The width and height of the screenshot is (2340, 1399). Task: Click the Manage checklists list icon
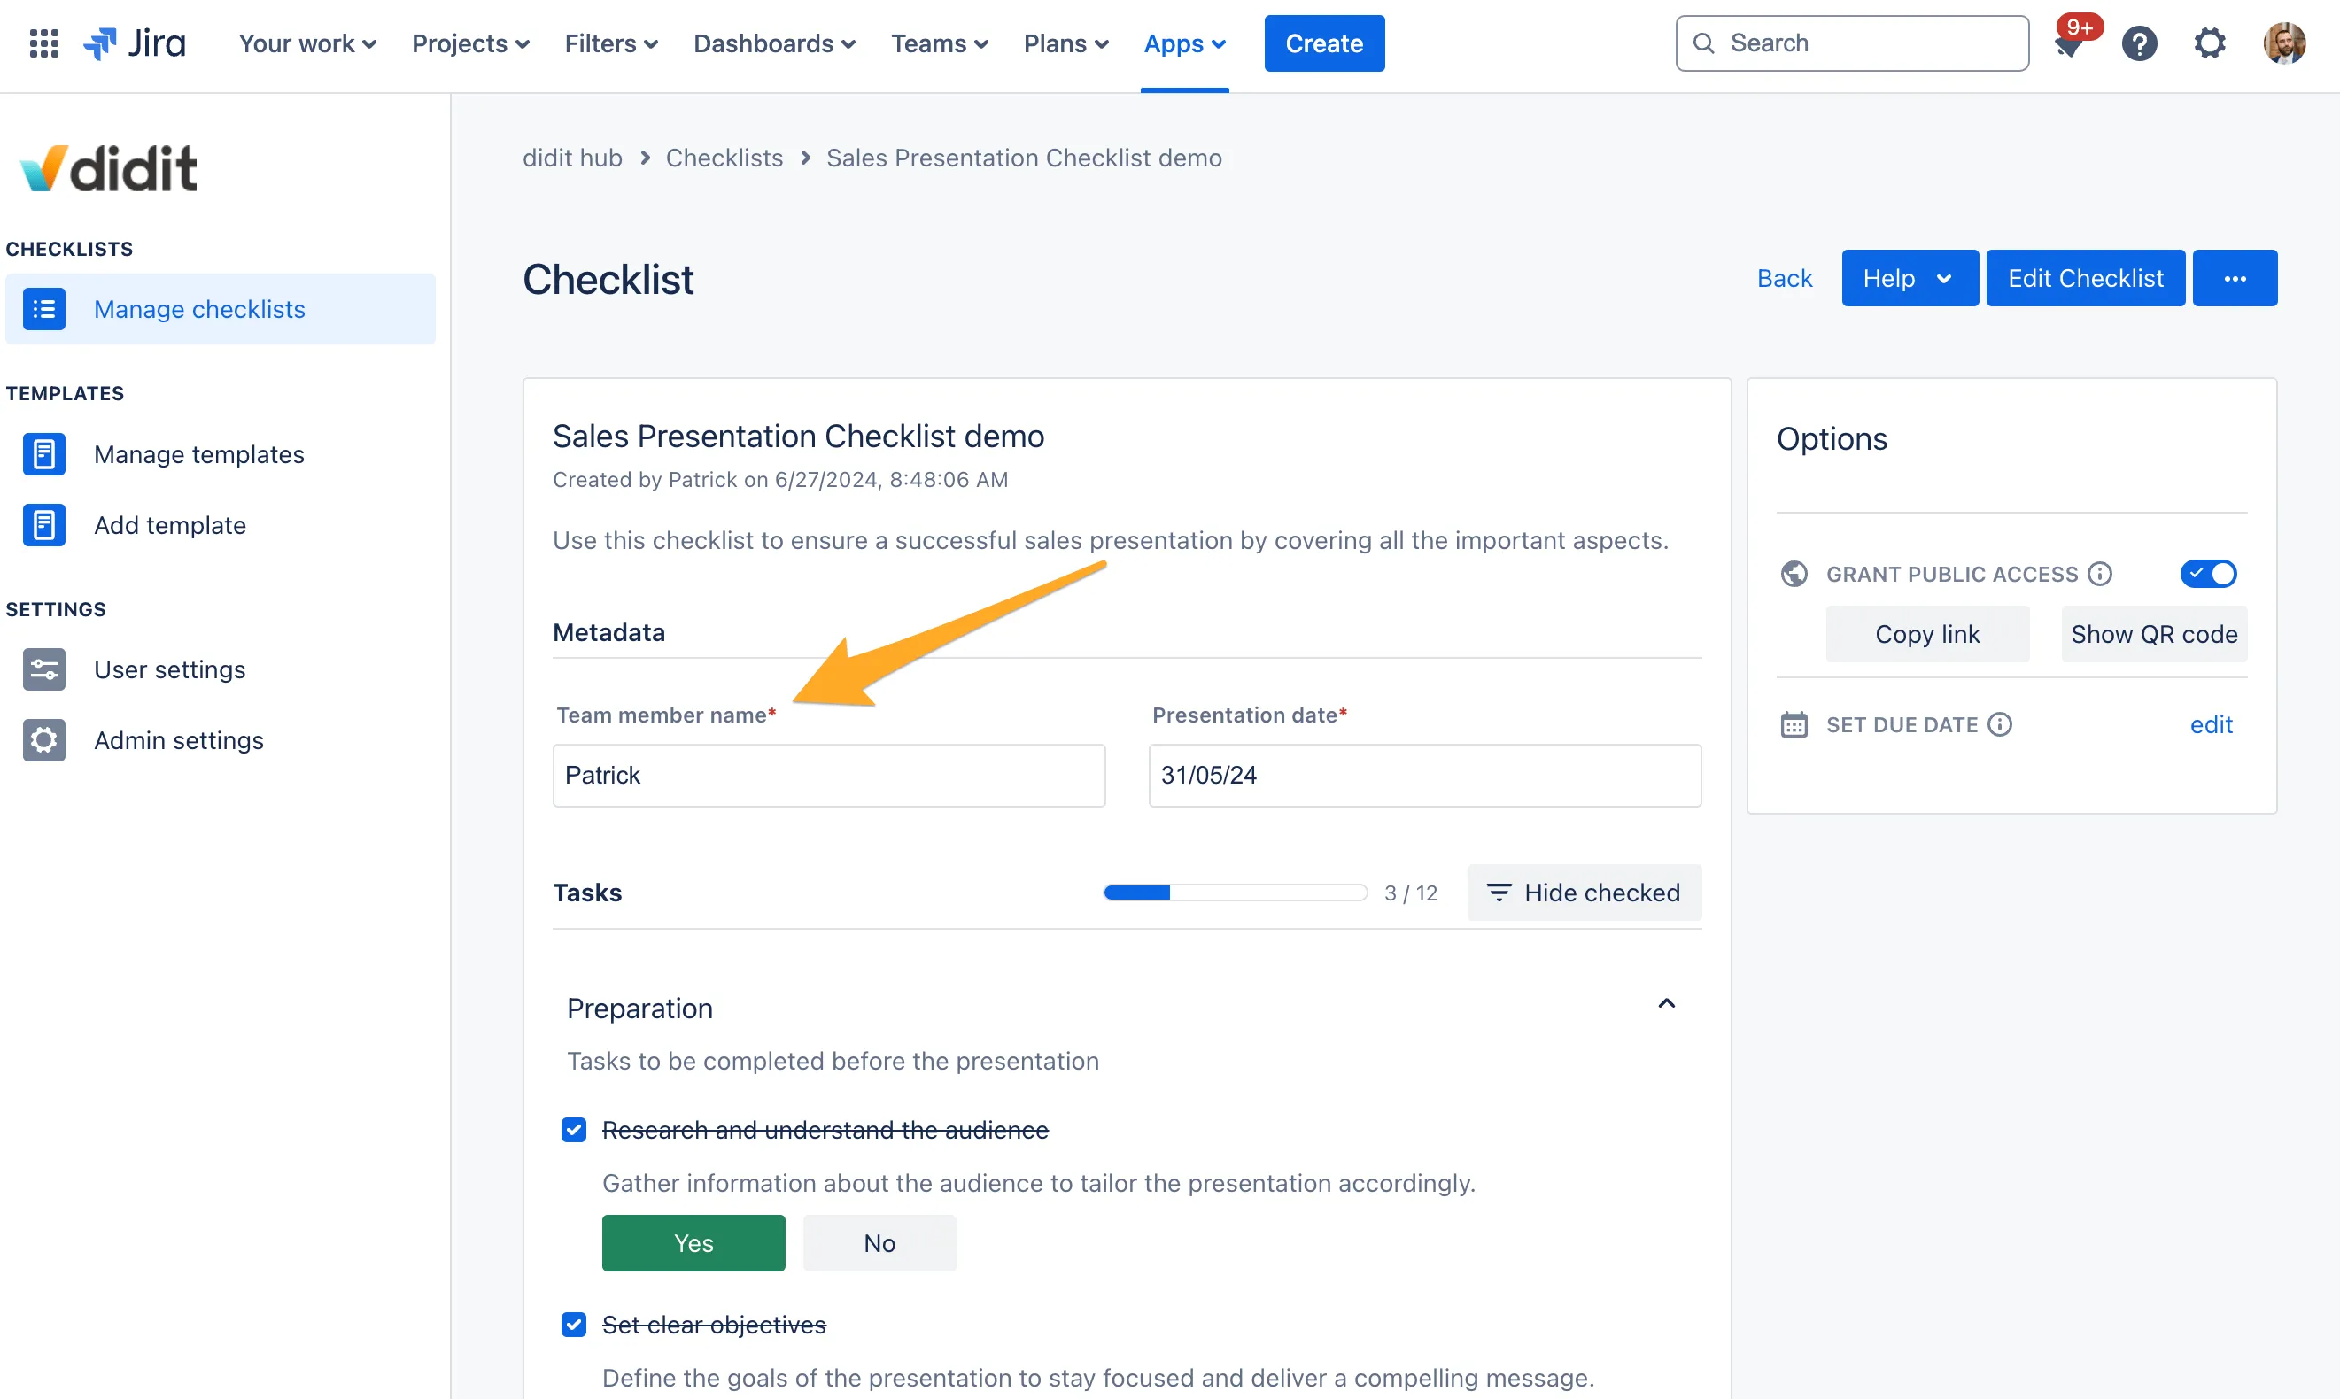pyautogui.click(x=44, y=309)
